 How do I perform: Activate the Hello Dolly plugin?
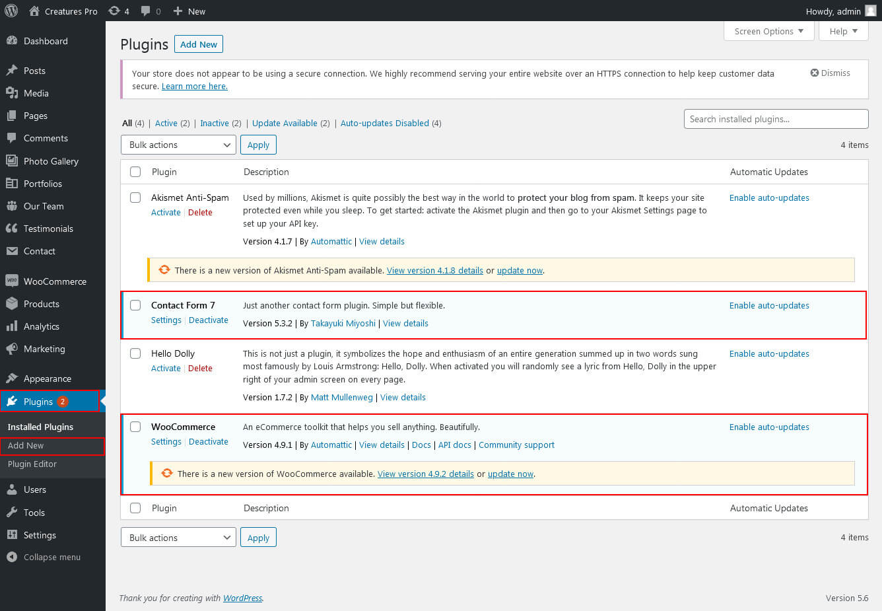(166, 368)
